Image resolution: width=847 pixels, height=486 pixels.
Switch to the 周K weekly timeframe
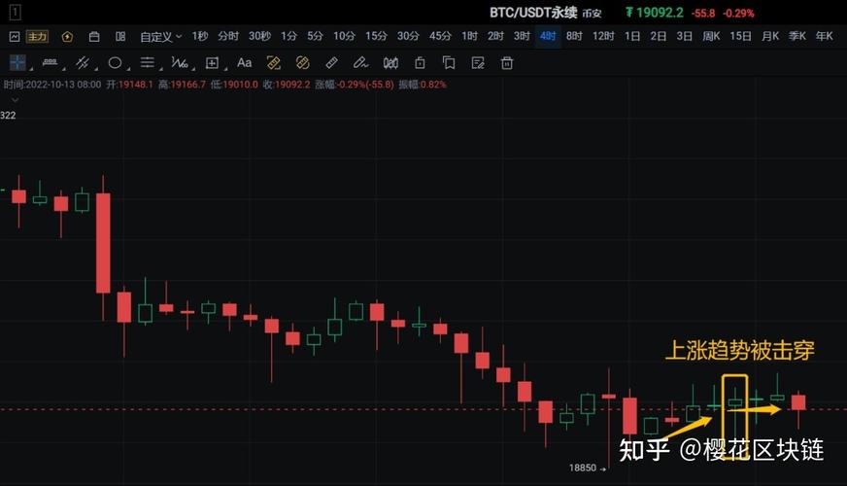pyautogui.click(x=711, y=36)
